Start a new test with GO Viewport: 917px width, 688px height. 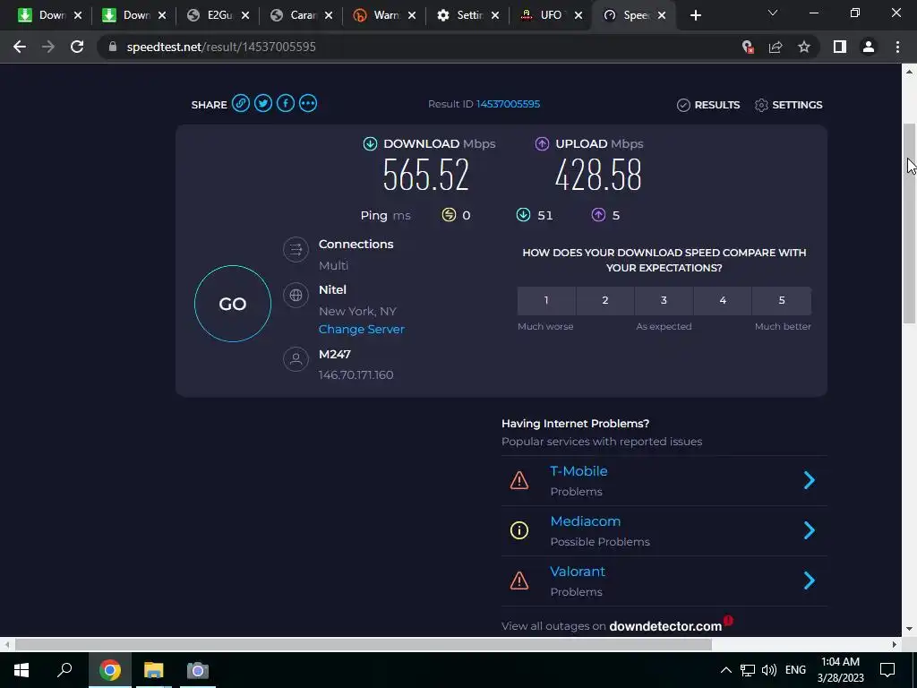point(233,304)
